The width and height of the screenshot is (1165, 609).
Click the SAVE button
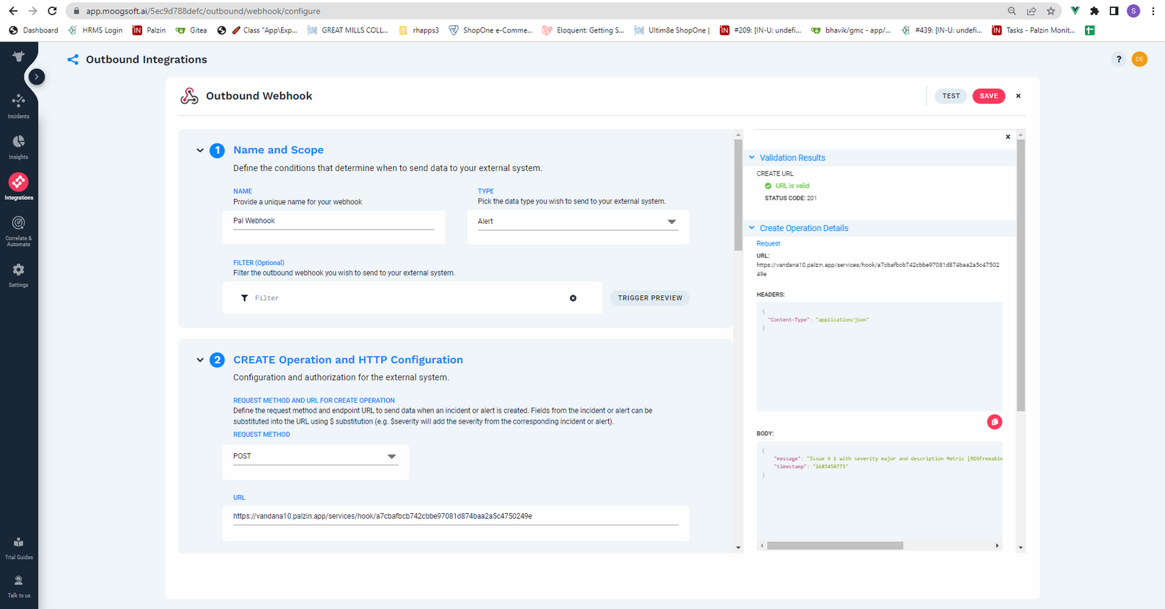click(x=989, y=96)
